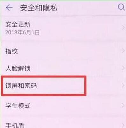
Task: Click the chevron beside 指纹
Action: 123,51
